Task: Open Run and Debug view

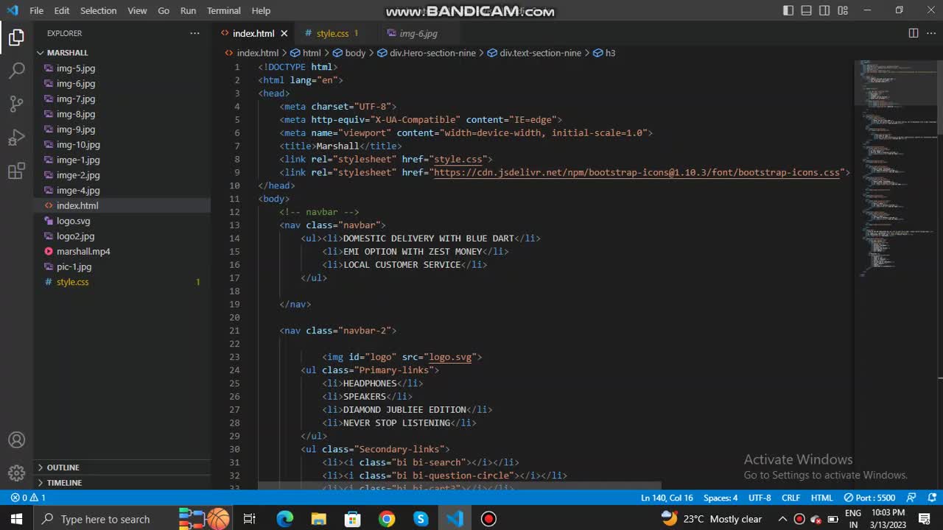Action: click(x=16, y=138)
